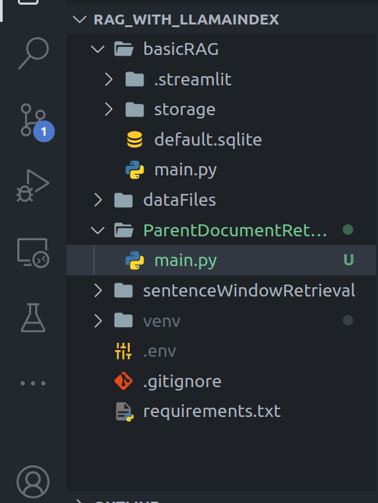Open the Run and Debug view
Screen dimensions: 378x503
(32, 185)
